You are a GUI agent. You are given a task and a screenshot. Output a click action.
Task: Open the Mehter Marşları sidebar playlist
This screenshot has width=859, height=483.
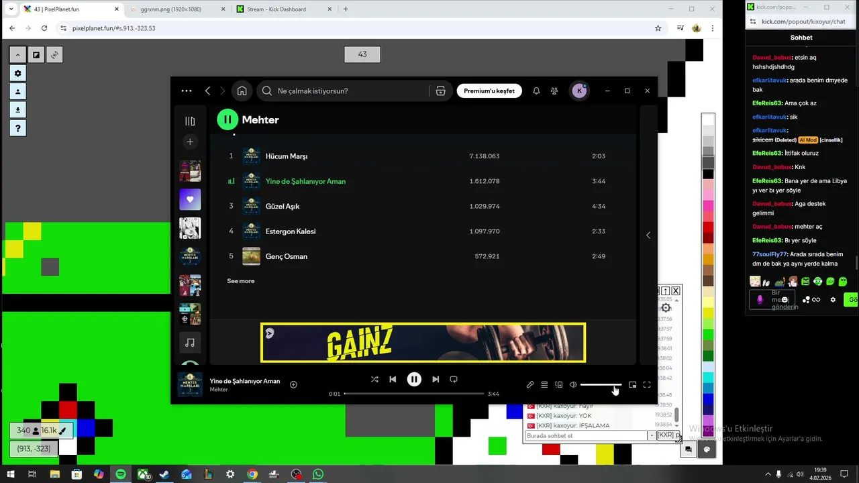click(x=190, y=257)
